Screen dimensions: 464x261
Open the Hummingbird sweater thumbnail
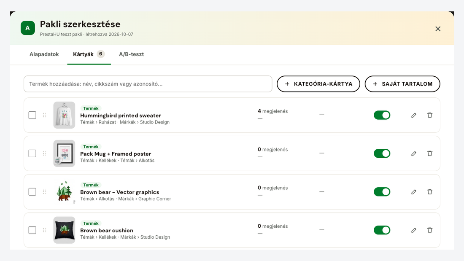(x=64, y=115)
